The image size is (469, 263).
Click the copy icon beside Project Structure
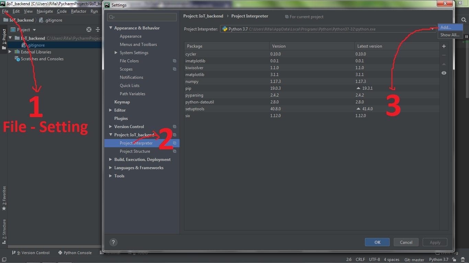(174, 151)
